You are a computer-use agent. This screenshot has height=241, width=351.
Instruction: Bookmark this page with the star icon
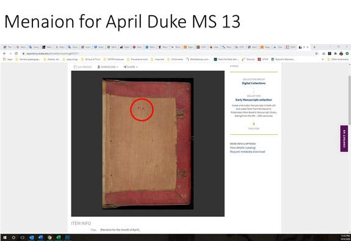[316, 54]
